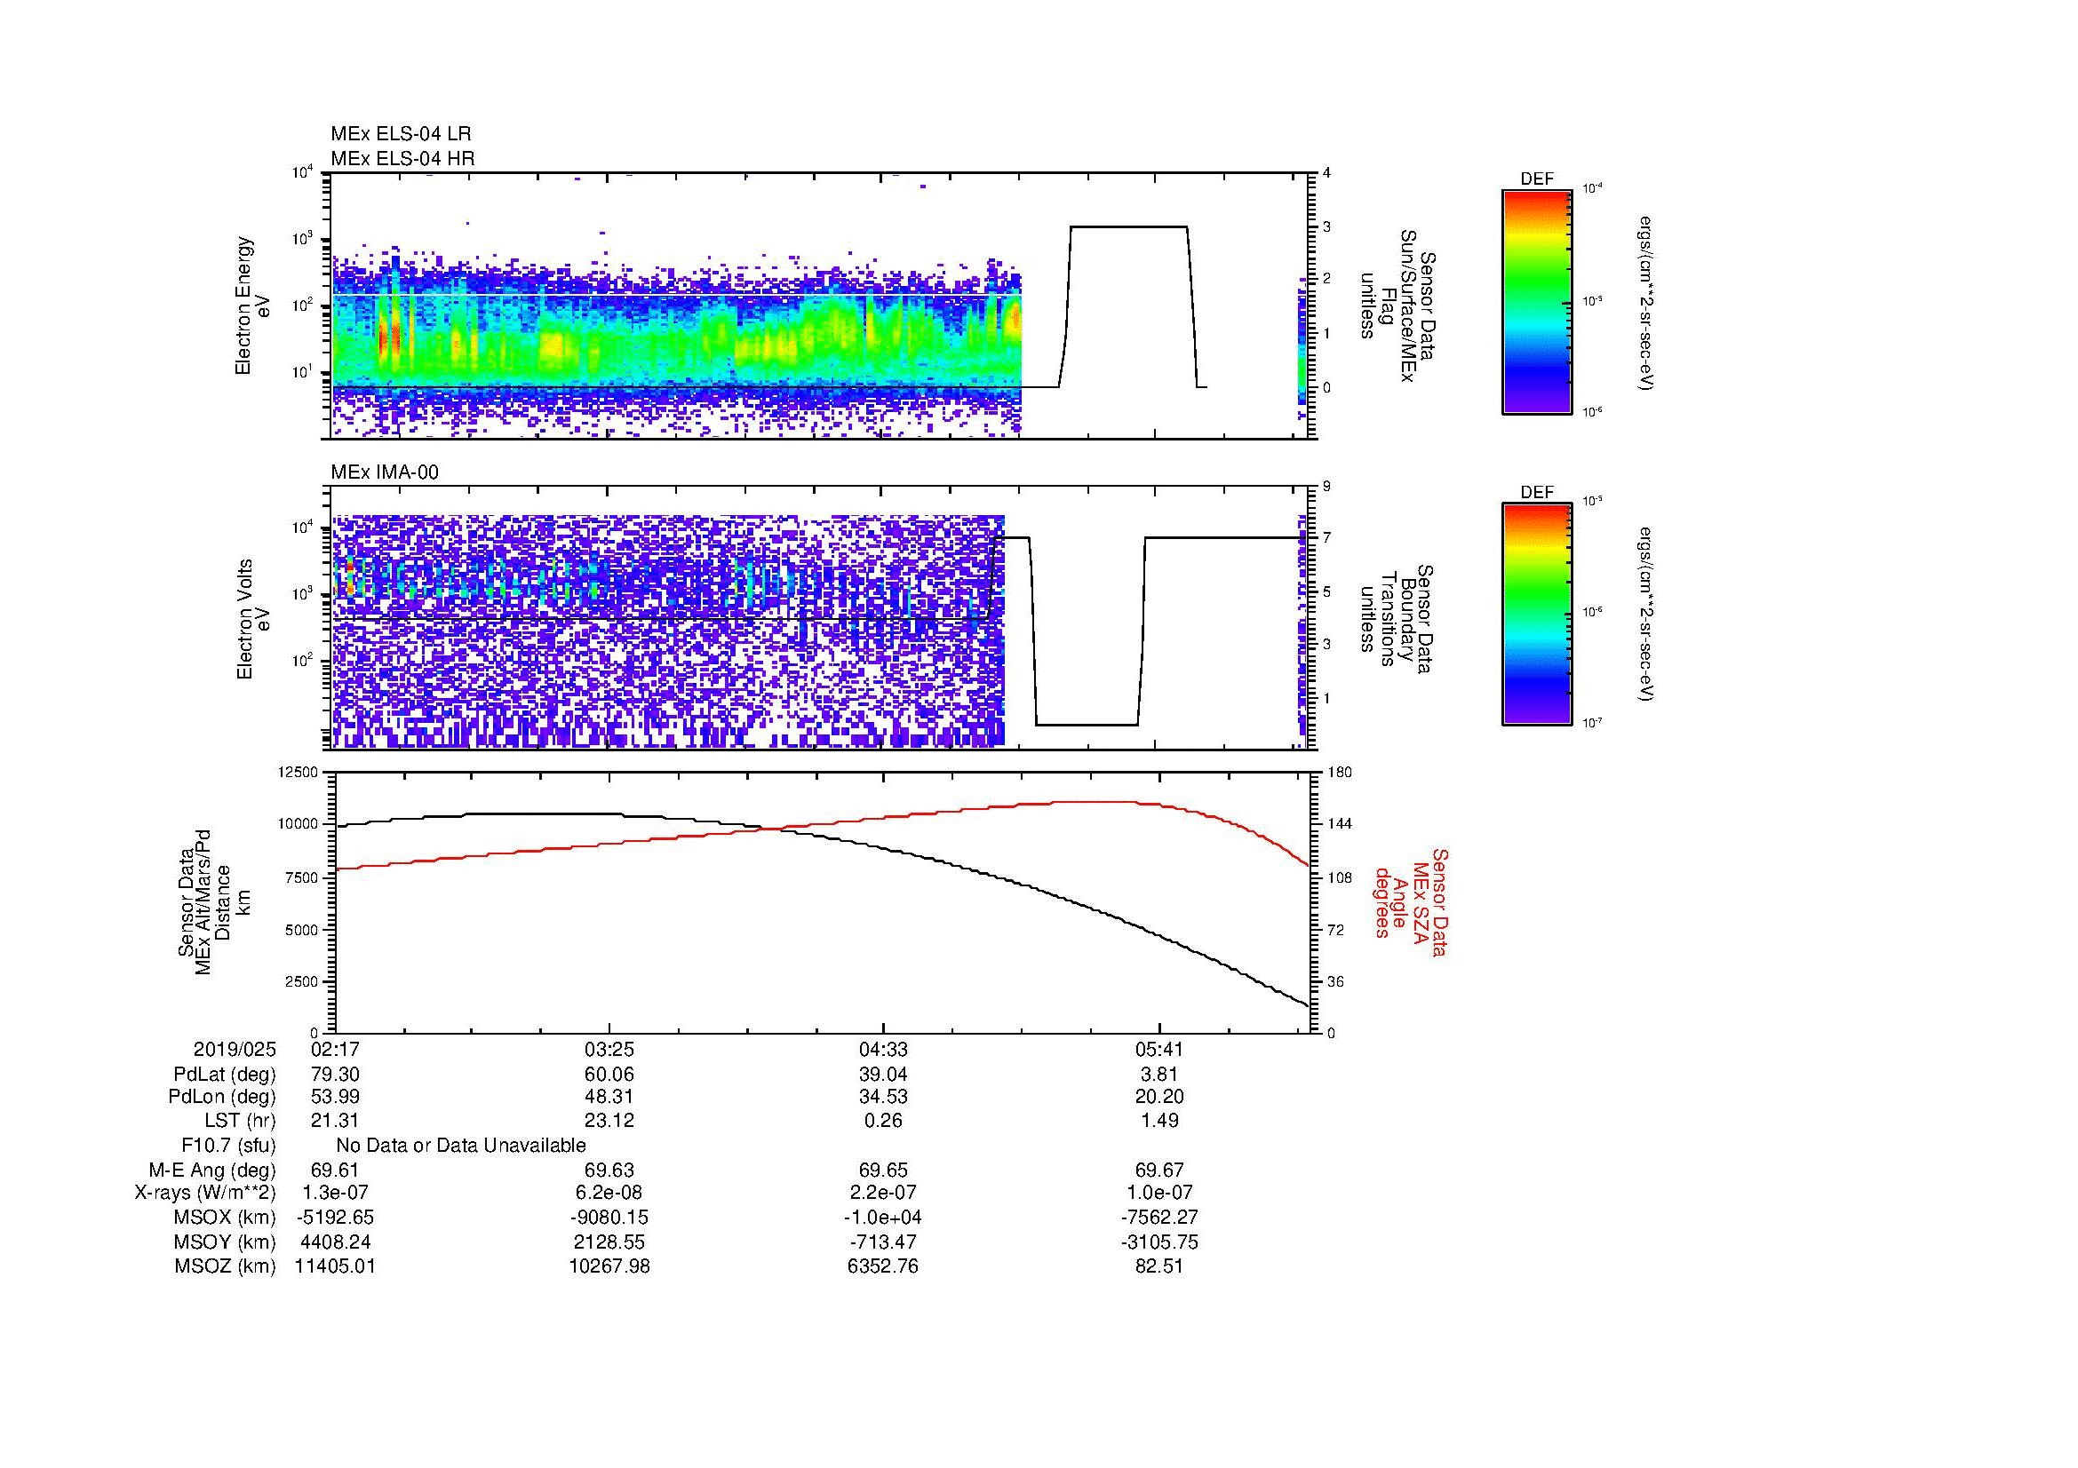
Task: Click the MSOZ value 82.51
Action: tap(1159, 1266)
